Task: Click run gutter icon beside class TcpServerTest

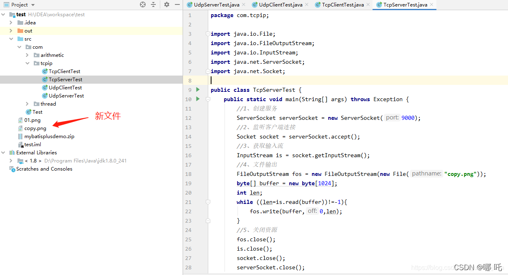Action: coord(198,90)
